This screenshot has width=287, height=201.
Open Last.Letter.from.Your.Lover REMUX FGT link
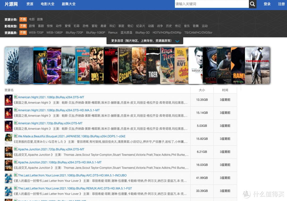click(x=75, y=188)
